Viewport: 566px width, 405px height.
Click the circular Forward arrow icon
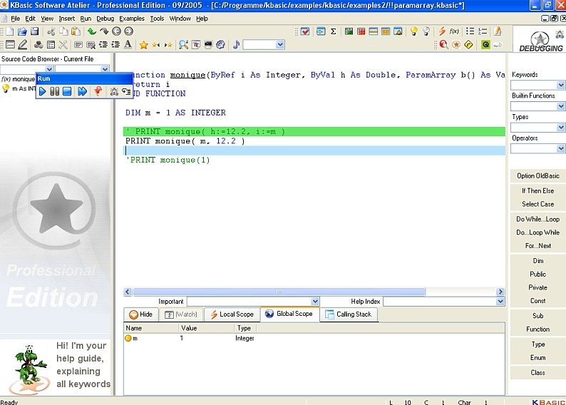click(128, 31)
